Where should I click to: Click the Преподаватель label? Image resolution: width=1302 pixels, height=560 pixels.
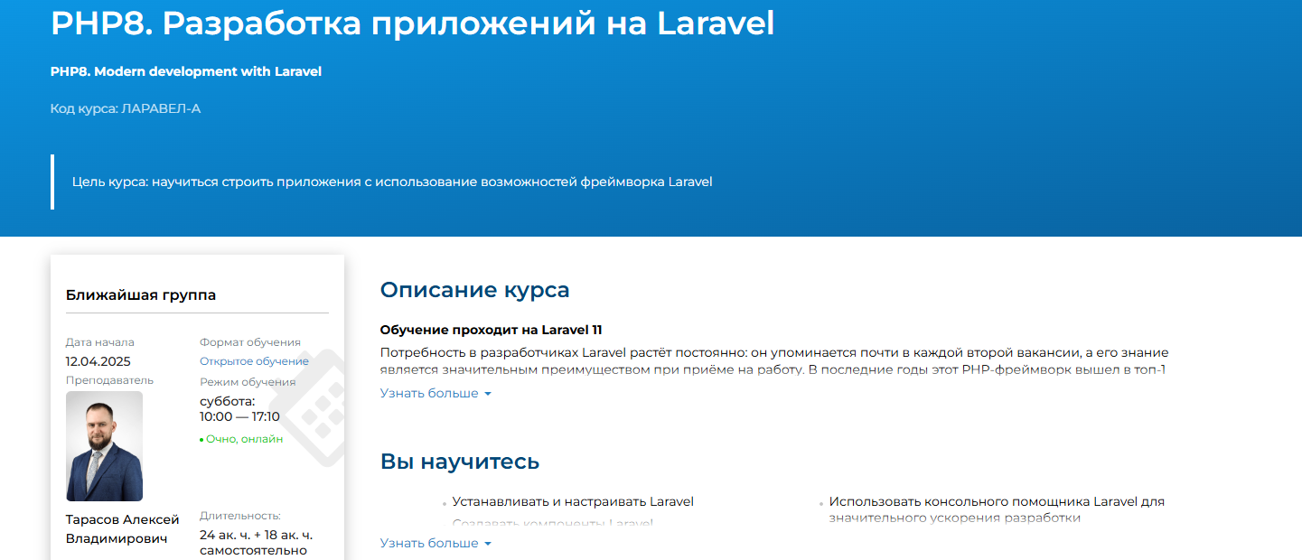(x=109, y=380)
